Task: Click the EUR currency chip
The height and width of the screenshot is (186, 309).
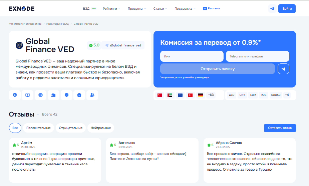Action: tap(253, 95)
